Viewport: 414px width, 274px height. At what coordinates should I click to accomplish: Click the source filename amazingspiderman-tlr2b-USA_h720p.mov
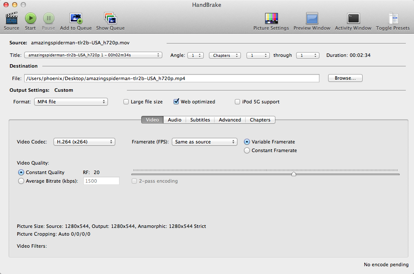80,43
